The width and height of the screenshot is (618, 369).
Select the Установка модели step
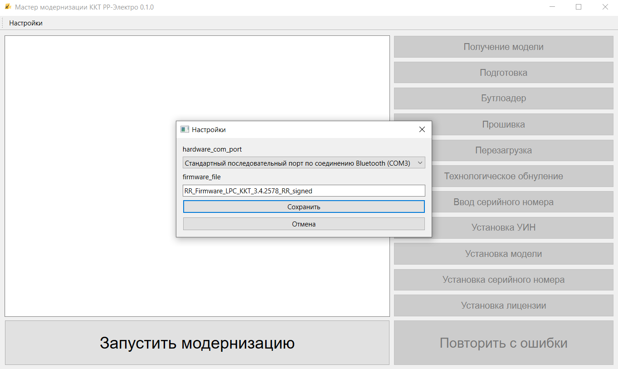503,254
